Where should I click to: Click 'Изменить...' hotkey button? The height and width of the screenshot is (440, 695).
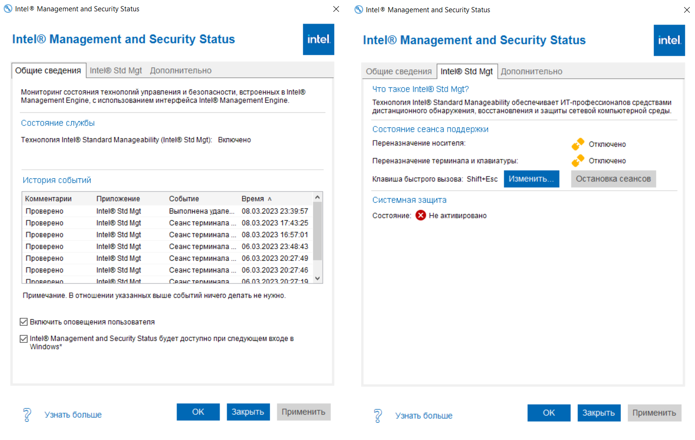click(532, 179)
